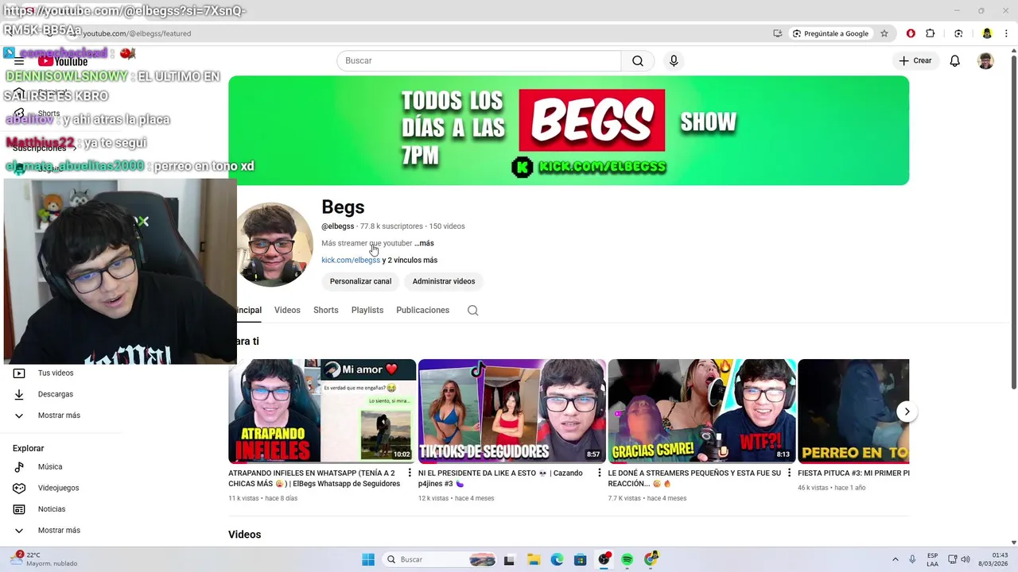This screenshot has height=572, width=1018.
Task: Click the browser address bar URL
Action: coord(137,33)
